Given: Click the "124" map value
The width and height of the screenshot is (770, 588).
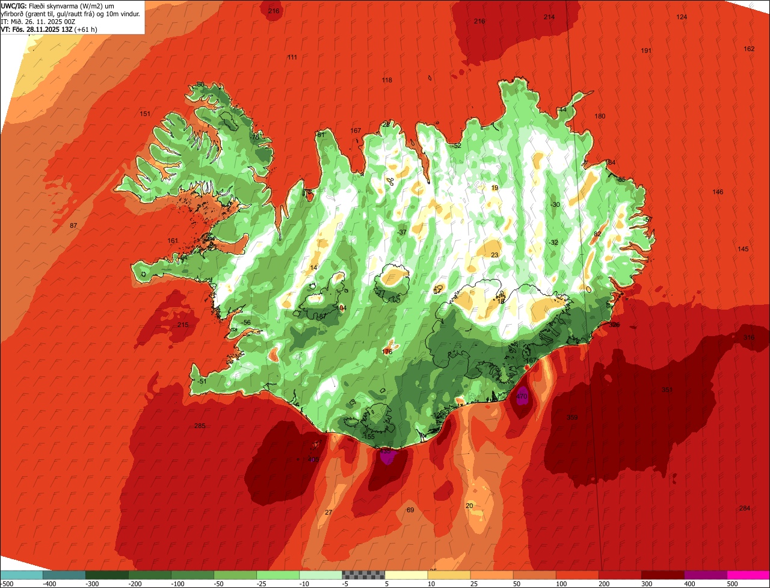Looking at the screenshot, I should tap(682, 17).
